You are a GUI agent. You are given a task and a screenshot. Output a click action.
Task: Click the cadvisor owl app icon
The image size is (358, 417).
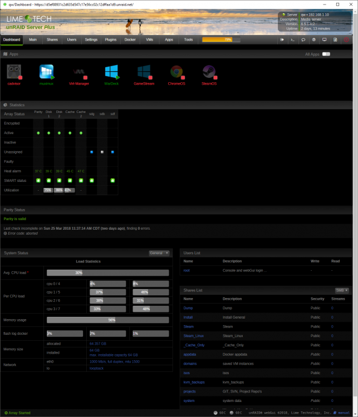click(14, 72)
